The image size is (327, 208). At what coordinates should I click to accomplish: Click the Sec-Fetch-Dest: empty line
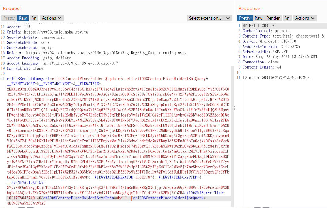[29, 48]
